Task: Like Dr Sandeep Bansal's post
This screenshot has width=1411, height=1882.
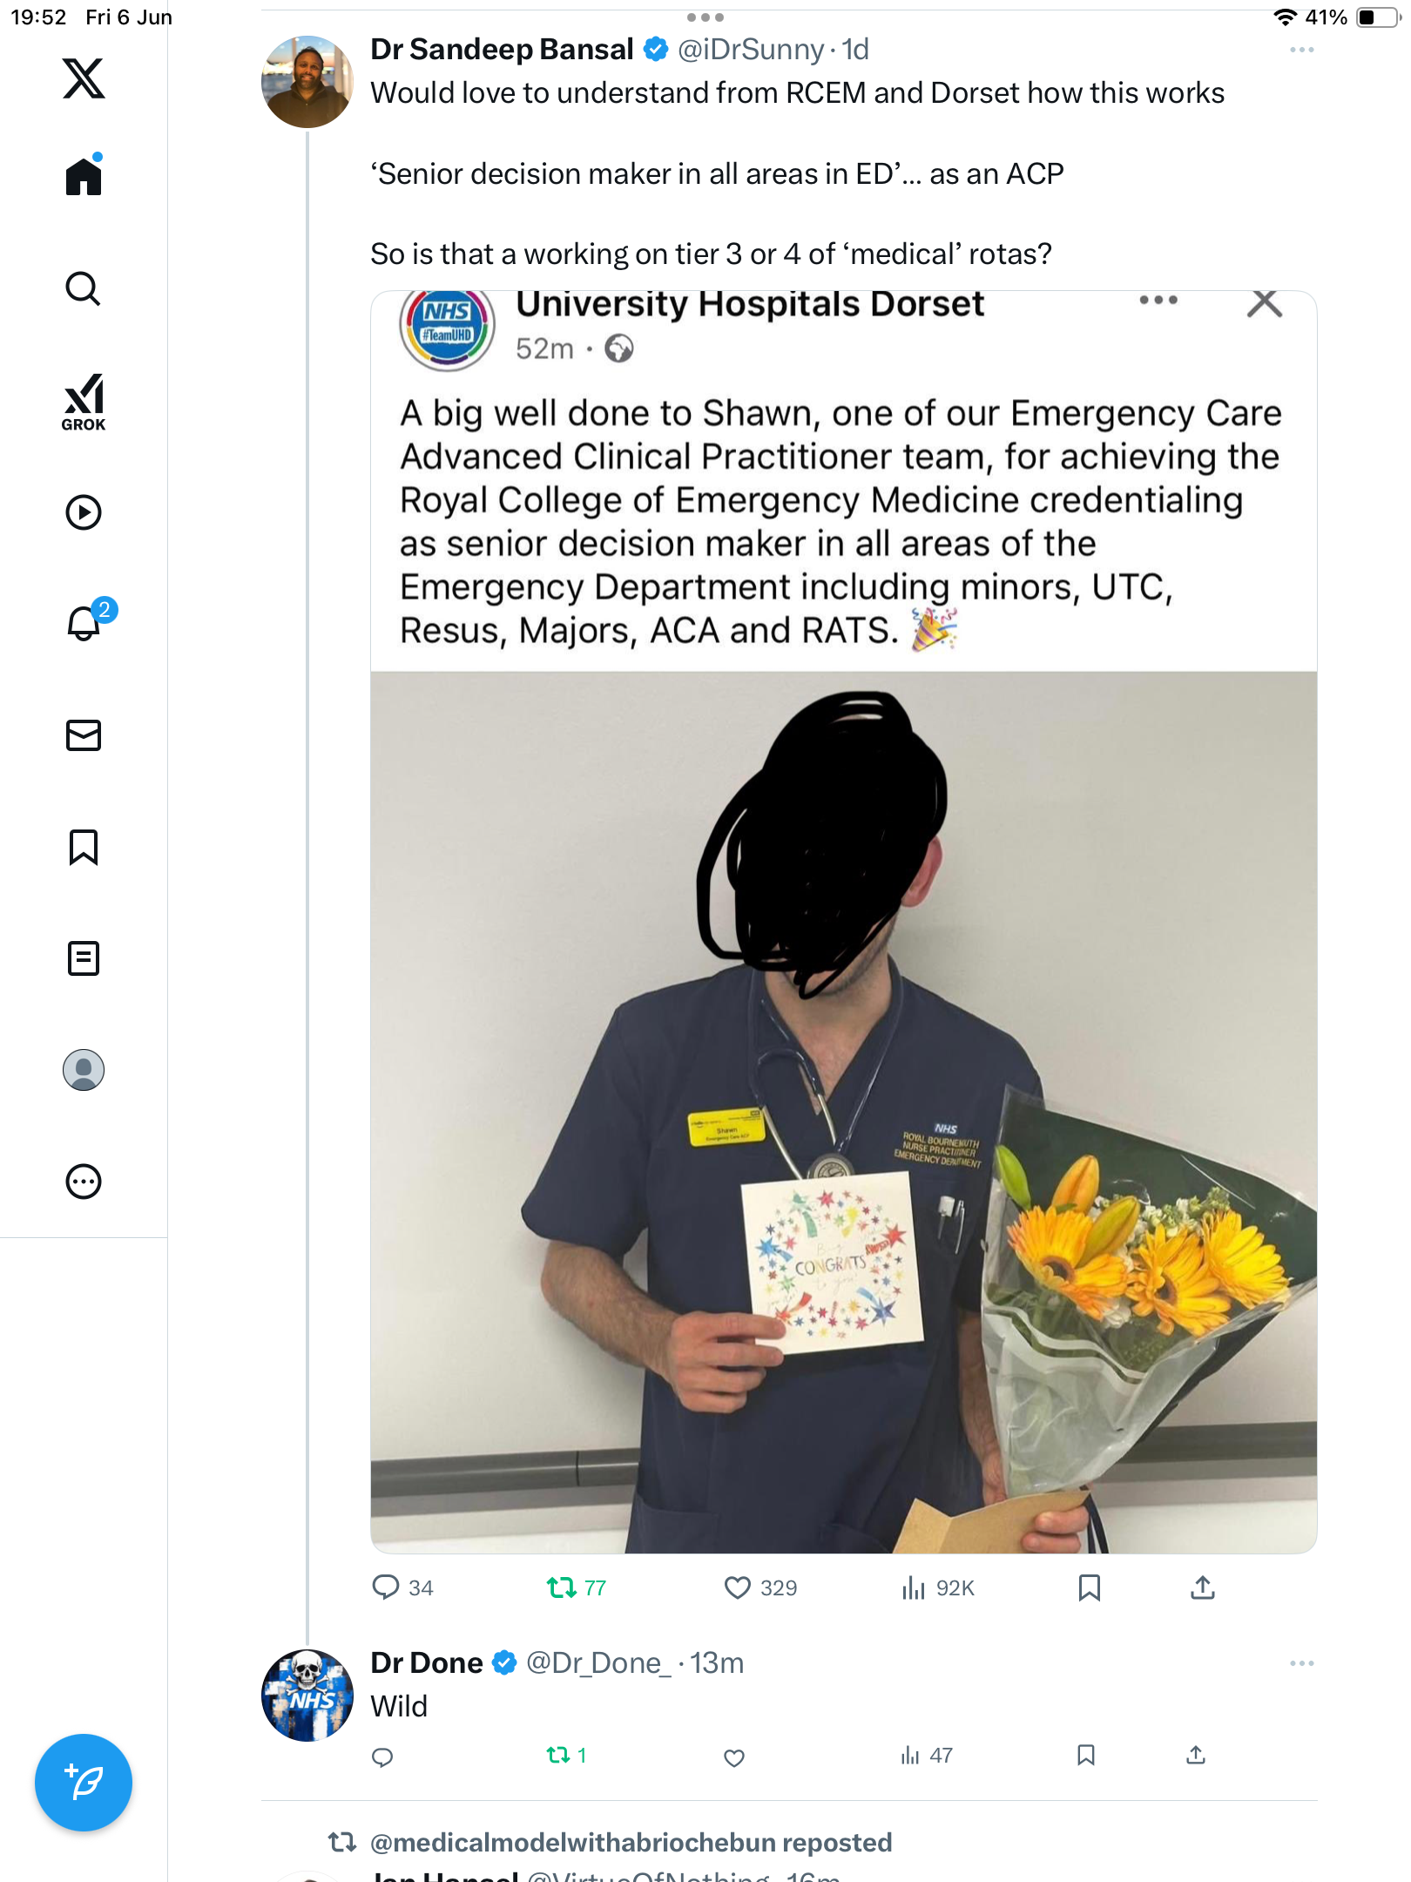Action: click(737, 1588)
